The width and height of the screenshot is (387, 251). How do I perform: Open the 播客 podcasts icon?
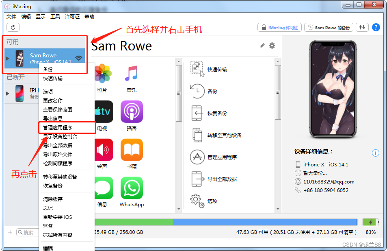pyautogui.click(x=132, y=111)
